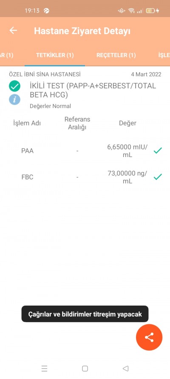This screenshot has height=379, width=170.
Task: Tap Android recent apps menu icon
Action: pyautogui.click(x=44, y=368)
